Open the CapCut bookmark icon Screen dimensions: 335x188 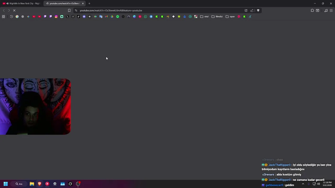[90, 16]
